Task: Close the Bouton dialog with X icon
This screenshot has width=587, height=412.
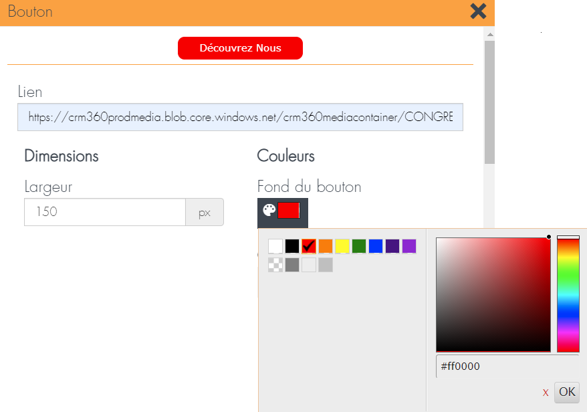Action: [478, 11]
